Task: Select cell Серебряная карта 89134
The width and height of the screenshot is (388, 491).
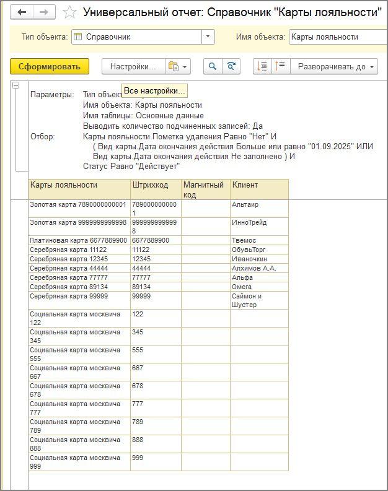Action: point(79,287)
